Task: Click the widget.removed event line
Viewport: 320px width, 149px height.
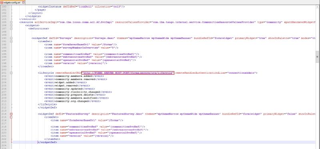Action: click(x=67, y=85)
